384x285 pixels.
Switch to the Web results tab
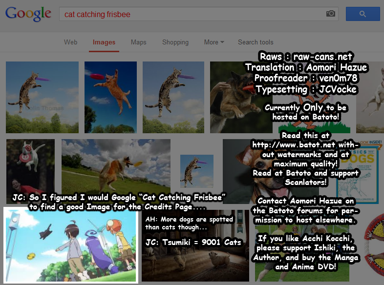click(70, 42)
